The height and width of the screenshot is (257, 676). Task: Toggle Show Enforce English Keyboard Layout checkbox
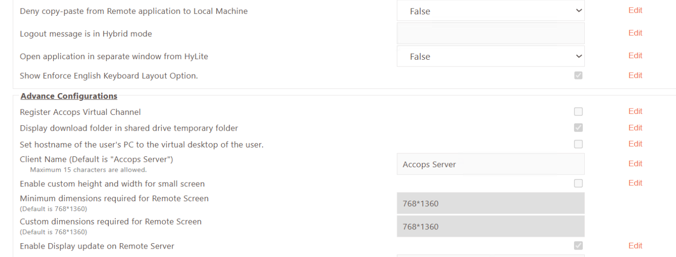(578, 75)
